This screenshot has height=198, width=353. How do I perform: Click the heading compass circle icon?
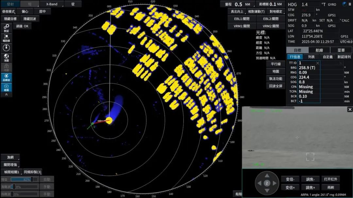(x=6, y=48)
